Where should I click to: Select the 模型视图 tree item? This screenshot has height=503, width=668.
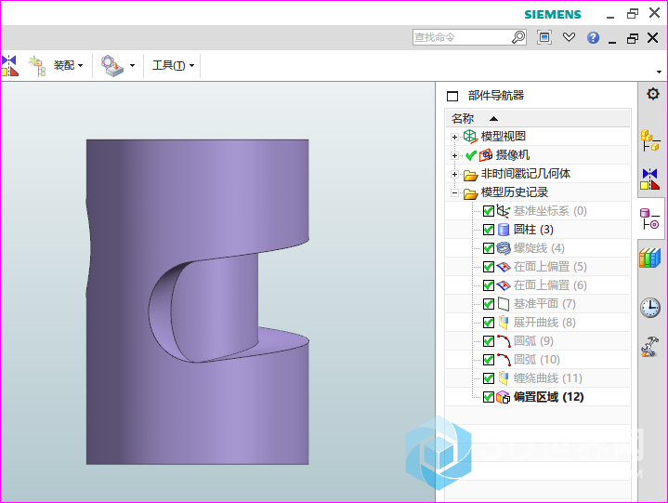[x=504, y=137]
